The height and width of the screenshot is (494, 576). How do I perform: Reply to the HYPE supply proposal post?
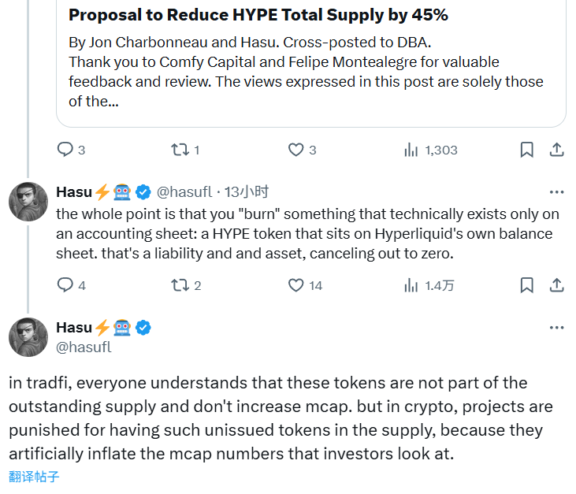(x=65, y=150)
